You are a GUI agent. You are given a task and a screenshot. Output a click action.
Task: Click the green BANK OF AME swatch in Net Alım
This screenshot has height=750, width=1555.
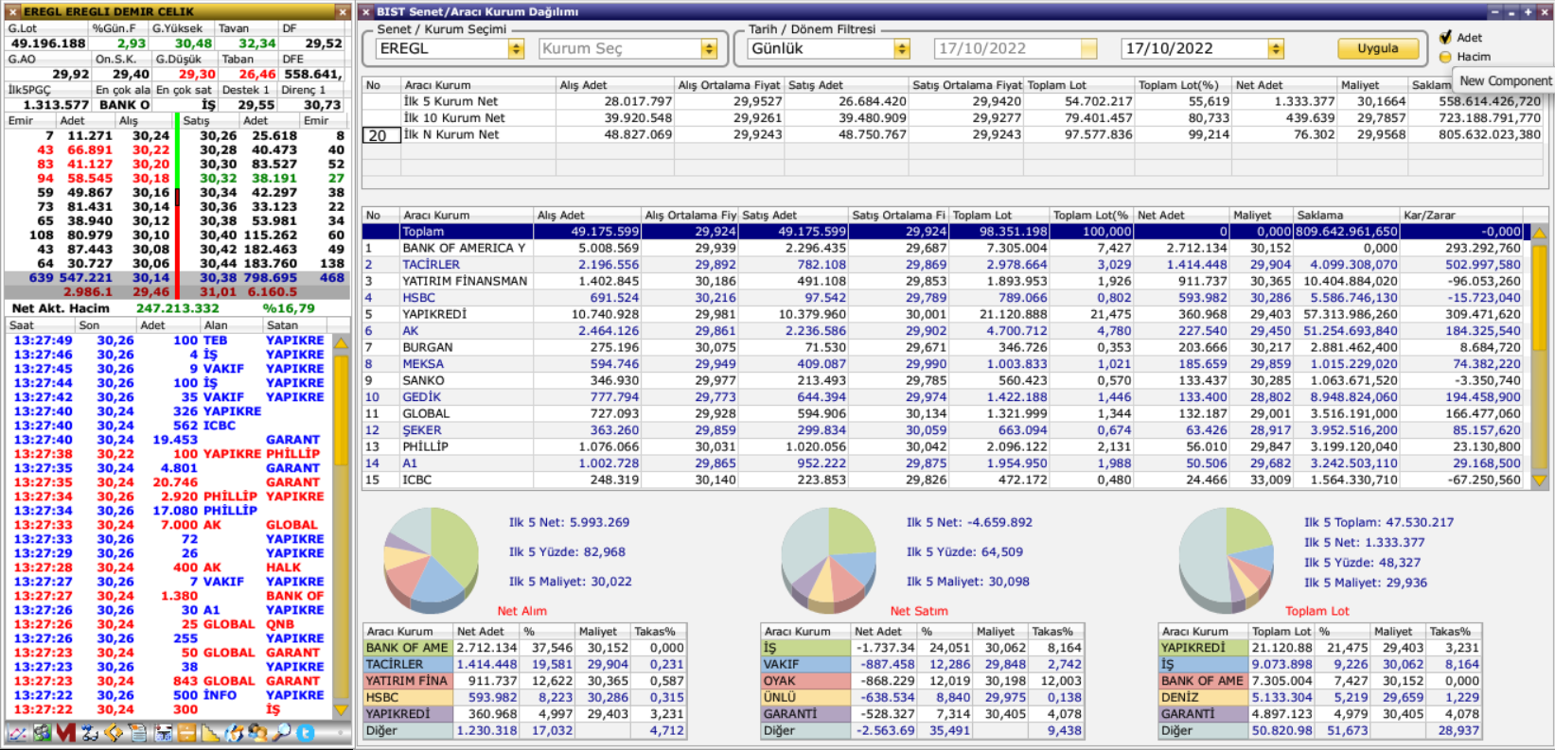[408, 648]
